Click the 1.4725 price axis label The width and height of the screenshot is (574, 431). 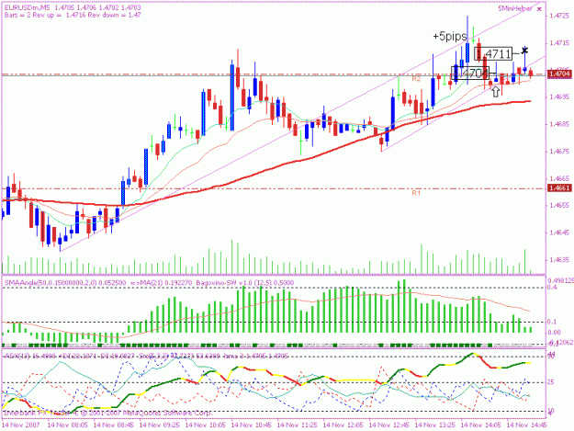point(559,16)
